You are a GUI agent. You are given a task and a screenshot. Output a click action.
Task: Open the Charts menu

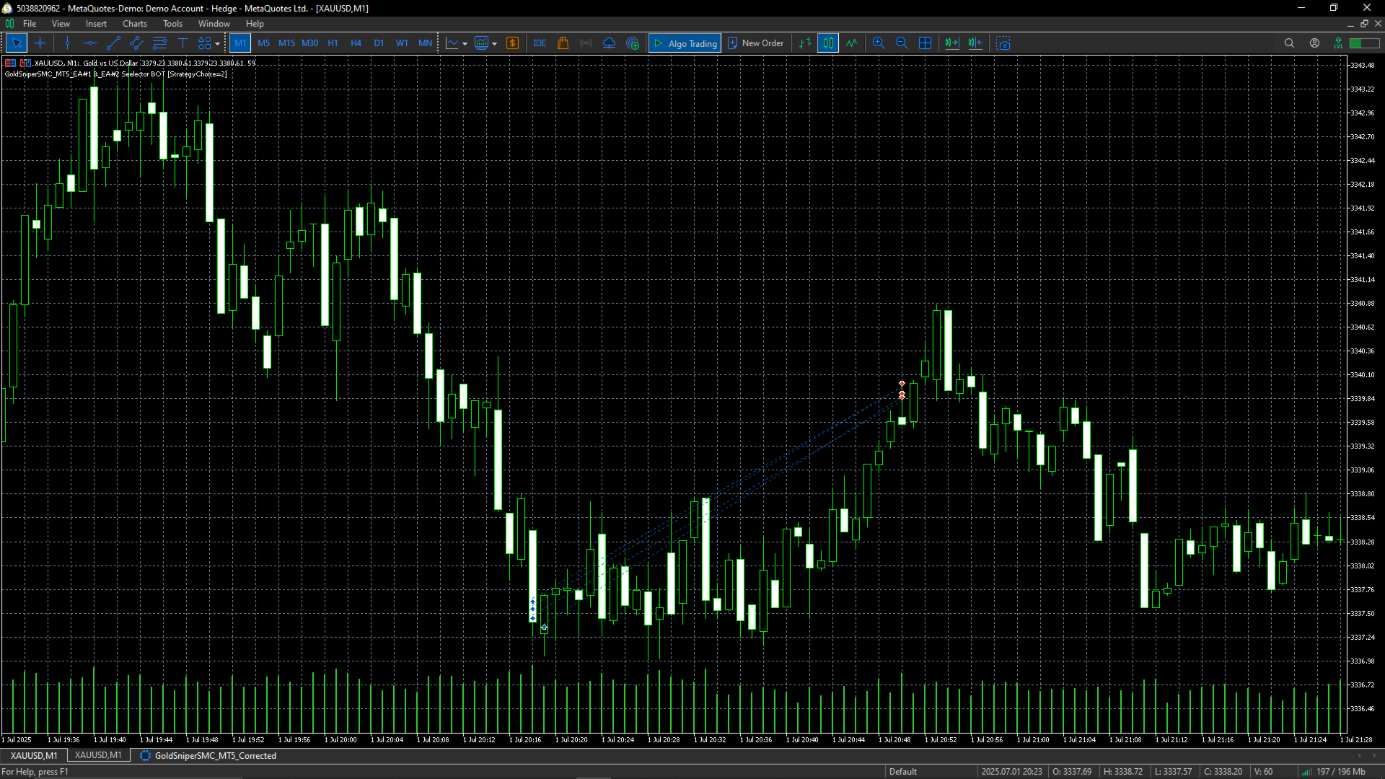[134, 23]
